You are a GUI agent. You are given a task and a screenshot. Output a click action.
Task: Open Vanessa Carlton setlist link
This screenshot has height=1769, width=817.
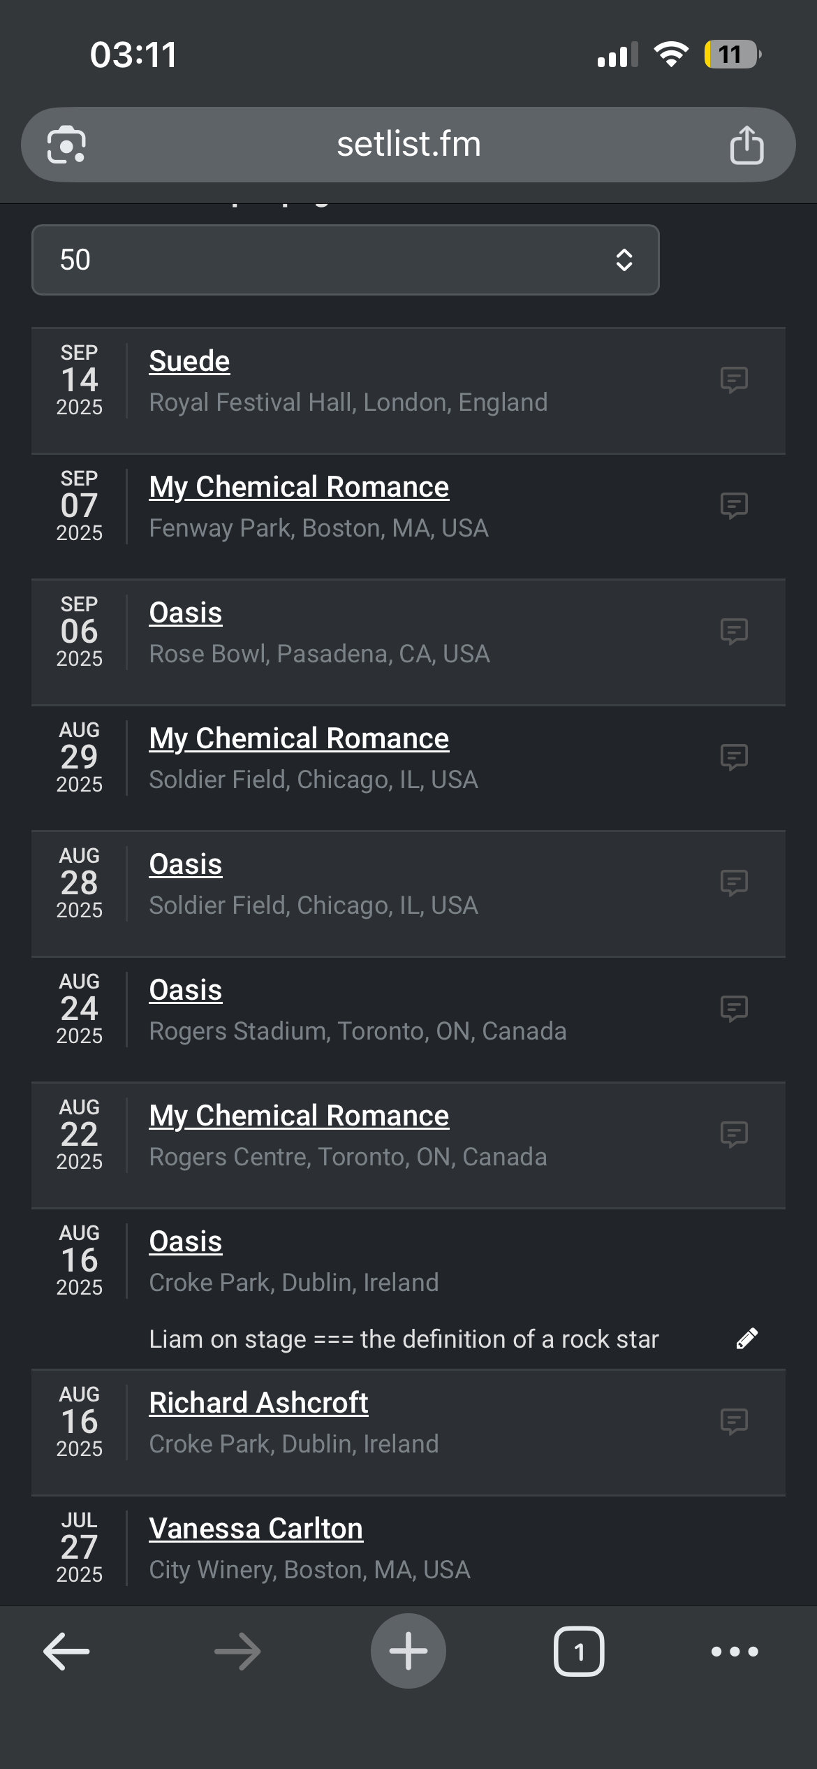[x=256, y=1529]
